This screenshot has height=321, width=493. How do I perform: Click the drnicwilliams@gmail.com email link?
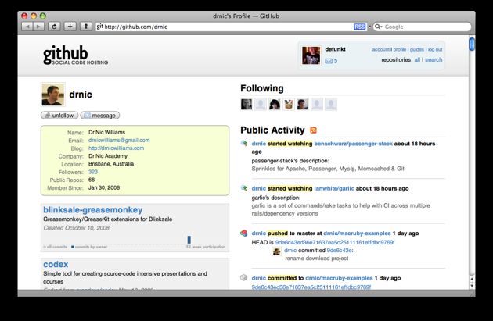click(x=119, y=141)
